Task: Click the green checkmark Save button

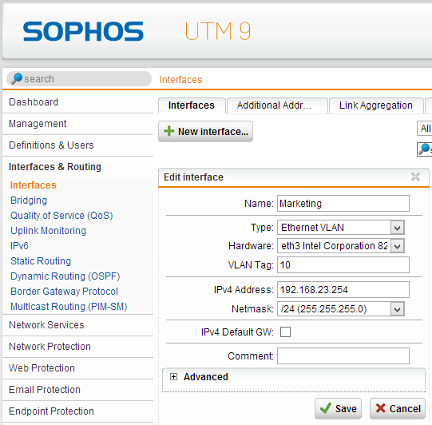Action: 338,408
